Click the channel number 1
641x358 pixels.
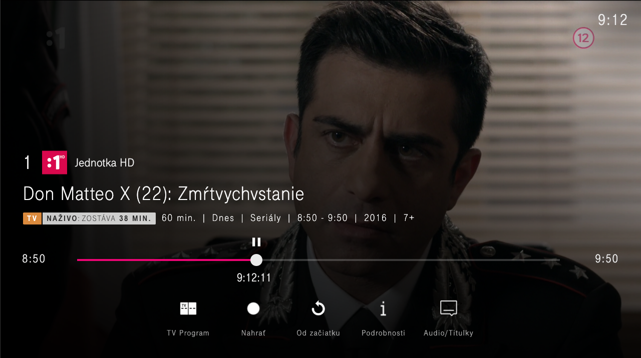28,162
